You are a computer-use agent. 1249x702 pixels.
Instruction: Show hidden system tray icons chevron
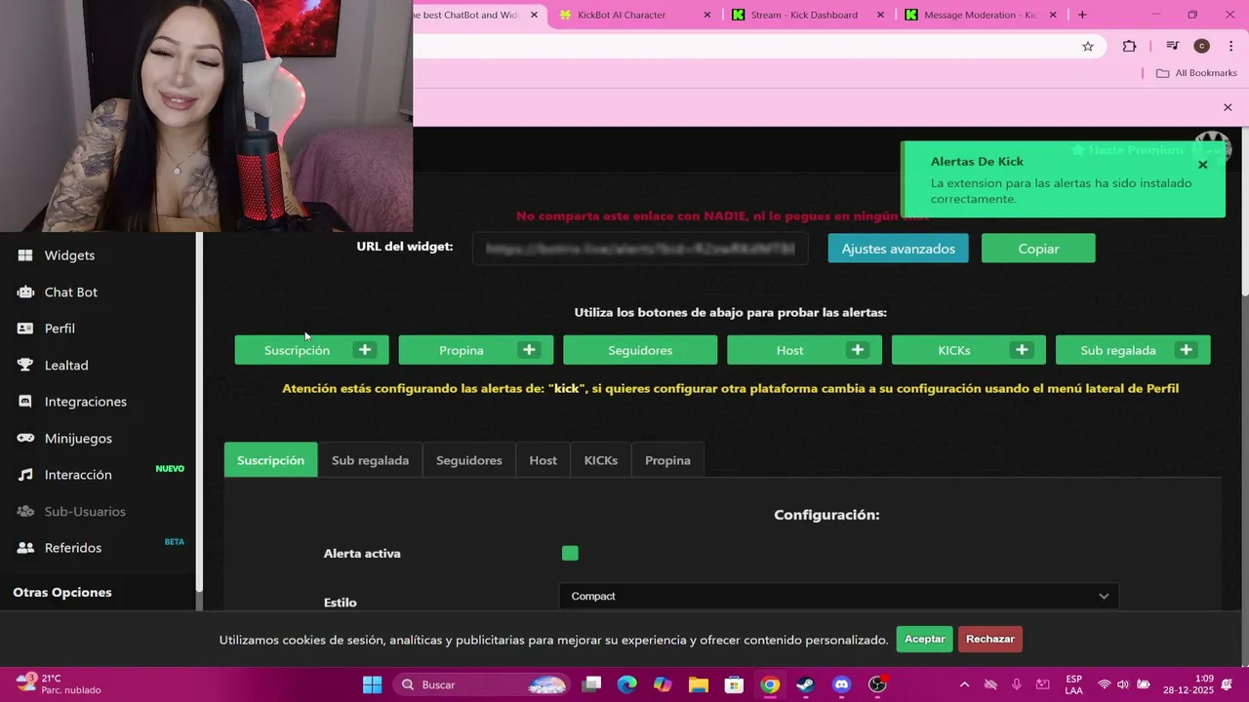[964, 684]
